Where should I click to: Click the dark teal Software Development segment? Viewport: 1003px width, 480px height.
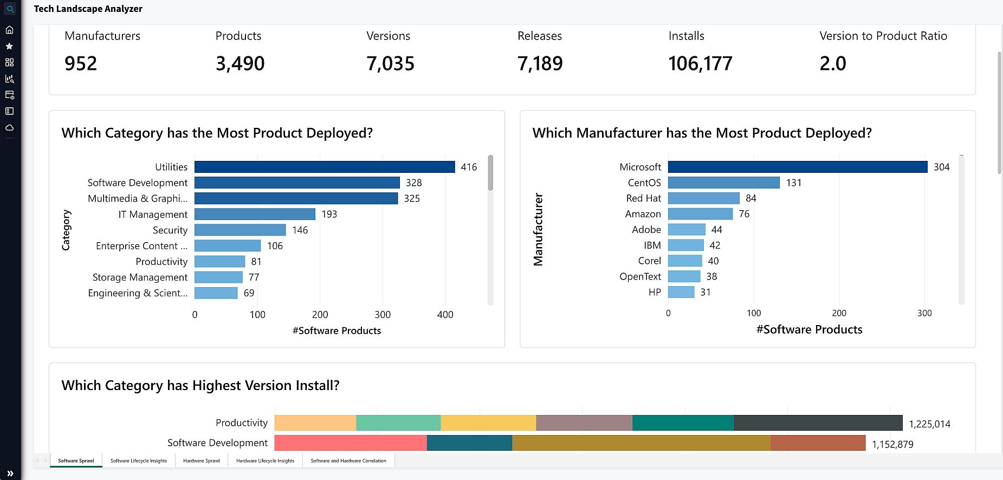pyautogui.click(x=469, y=443)
